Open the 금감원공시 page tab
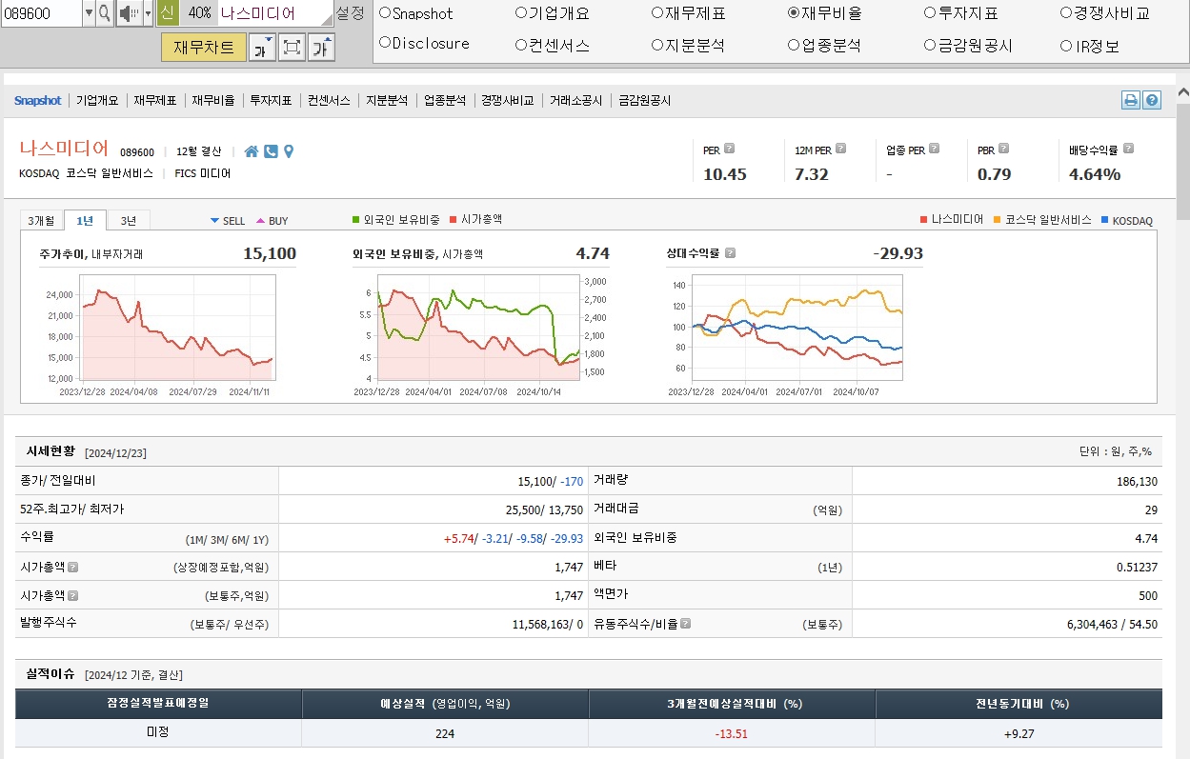The width and height of the screenshot is (1190, 759). [x=645, y=100]
